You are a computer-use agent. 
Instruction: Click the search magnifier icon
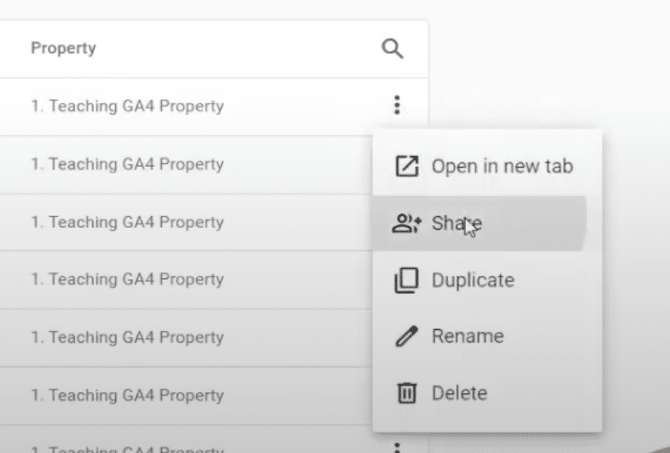pyautogui.click(x=392, y=48)
